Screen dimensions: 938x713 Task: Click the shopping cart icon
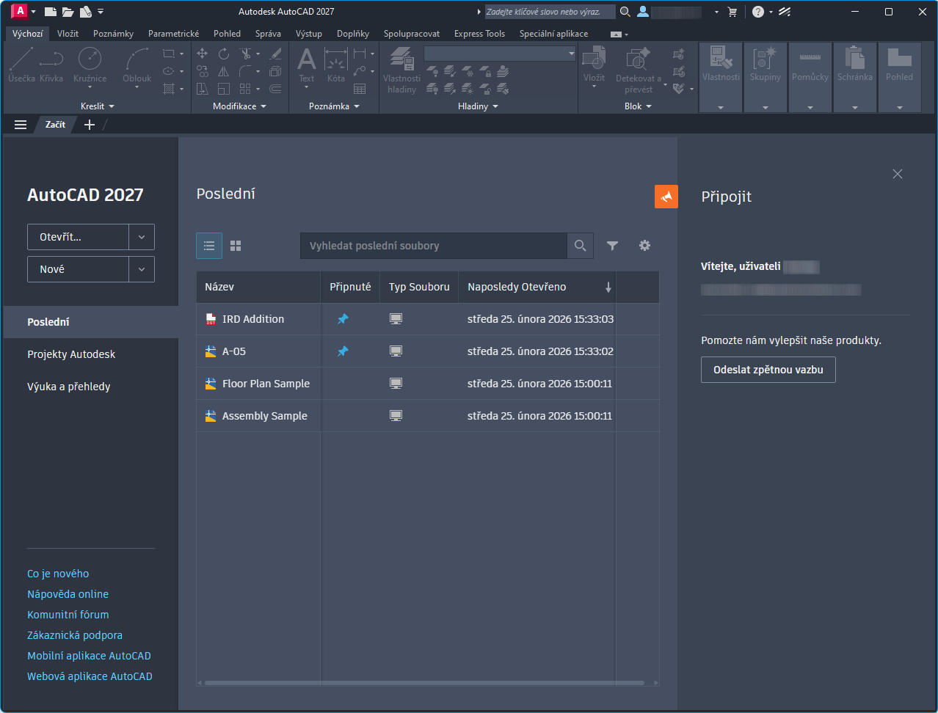(x=732, y=12)
